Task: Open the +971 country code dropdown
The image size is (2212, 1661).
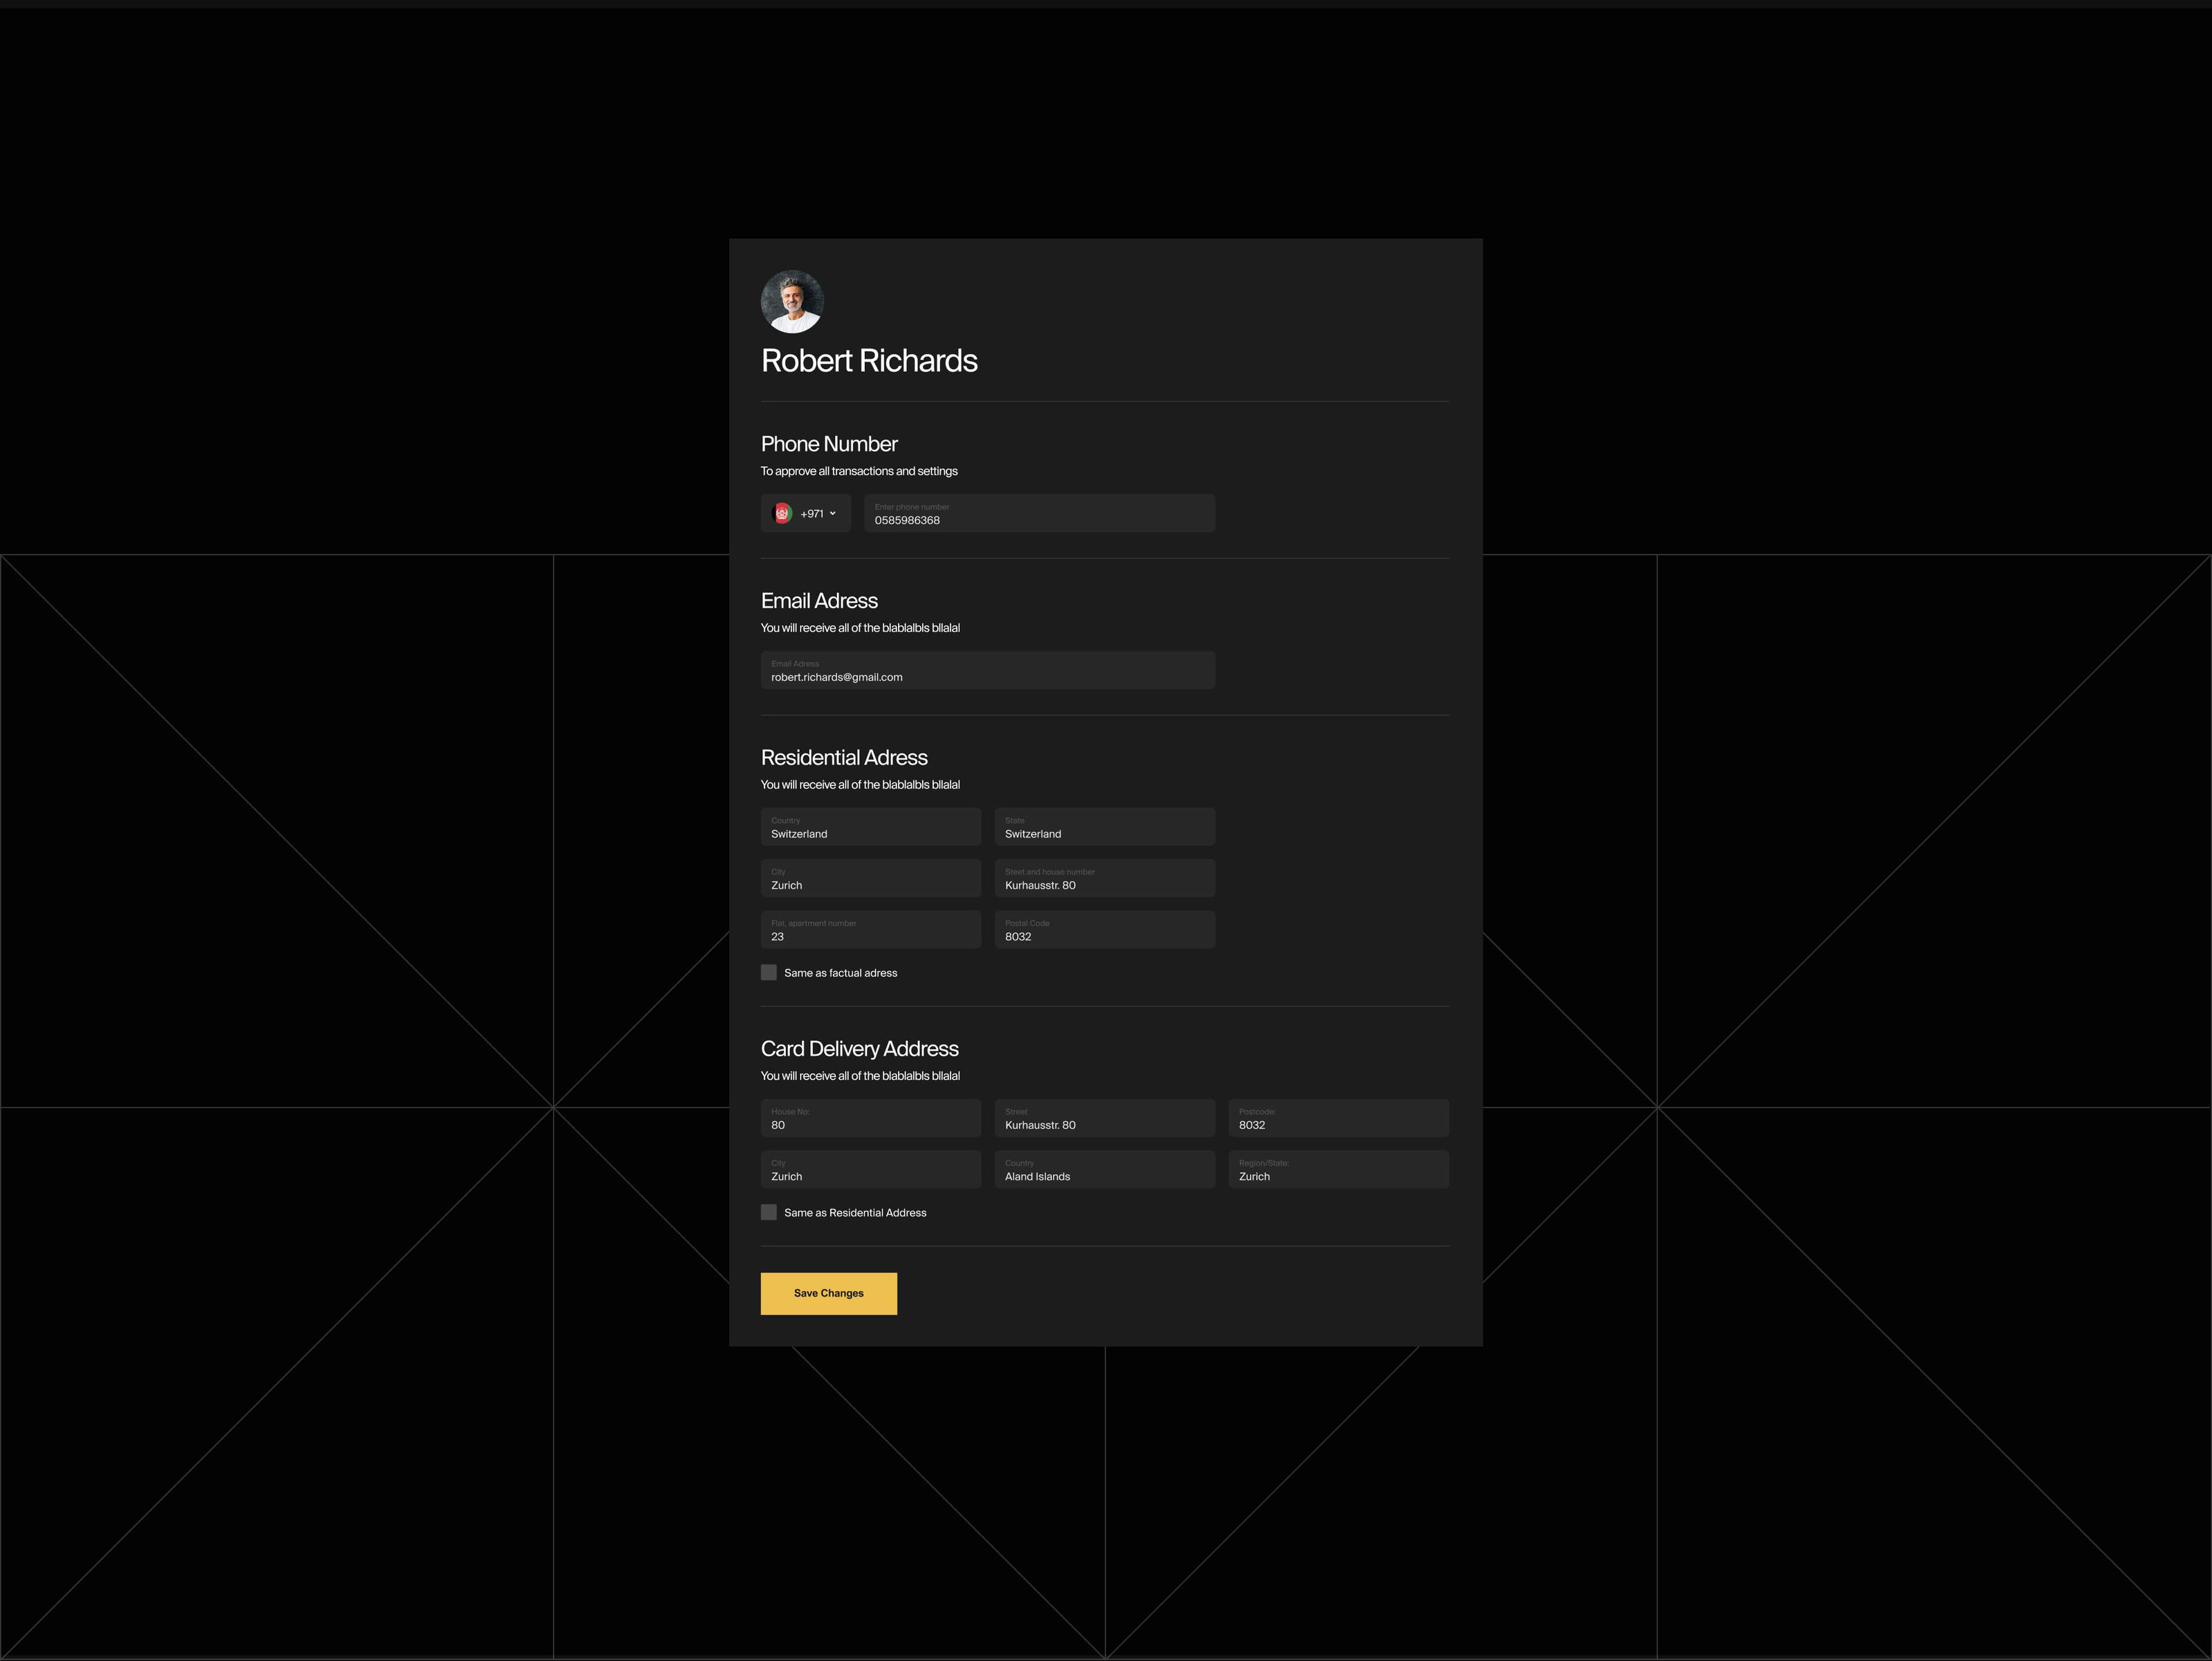Action: 818,513
